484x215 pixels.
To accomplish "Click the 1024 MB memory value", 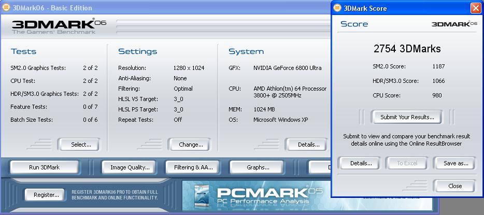I will click(264, 109).
